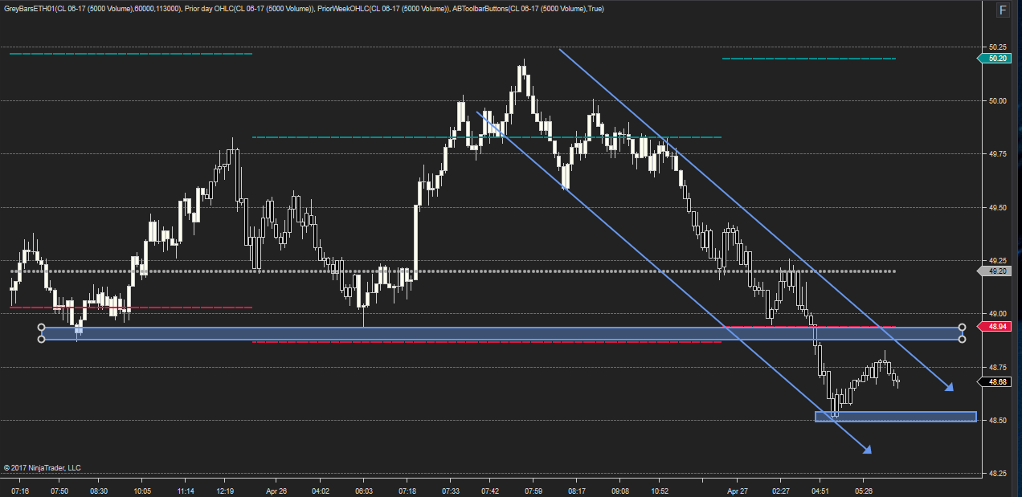Screen dimensions: 1022x497
Task: Click the 07:59 time axis label
Action: coord(533,490)
